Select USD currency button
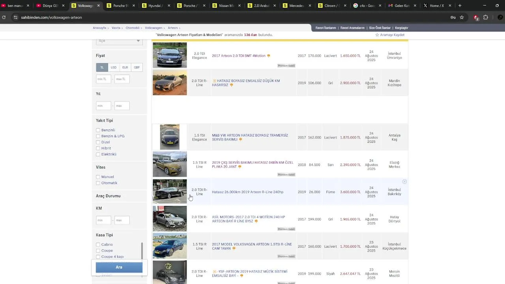Screen dimensions: 505x284 (114, 67)
